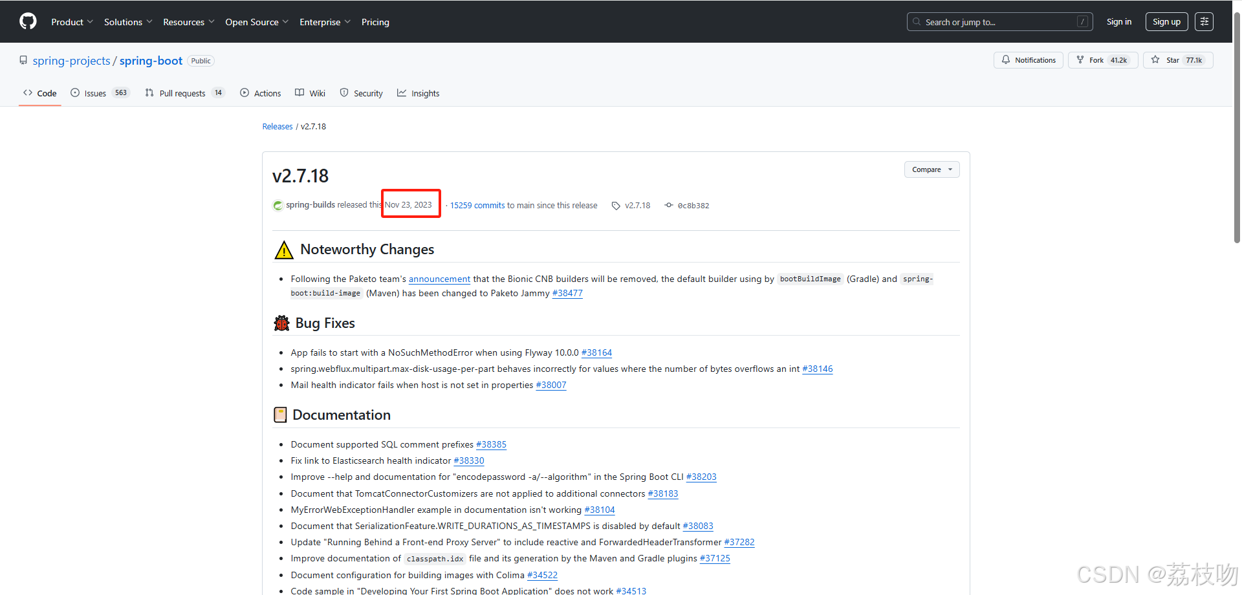Open issue #34522 about Colima
Screen dimensions: 1242x595
pos(542,576)
